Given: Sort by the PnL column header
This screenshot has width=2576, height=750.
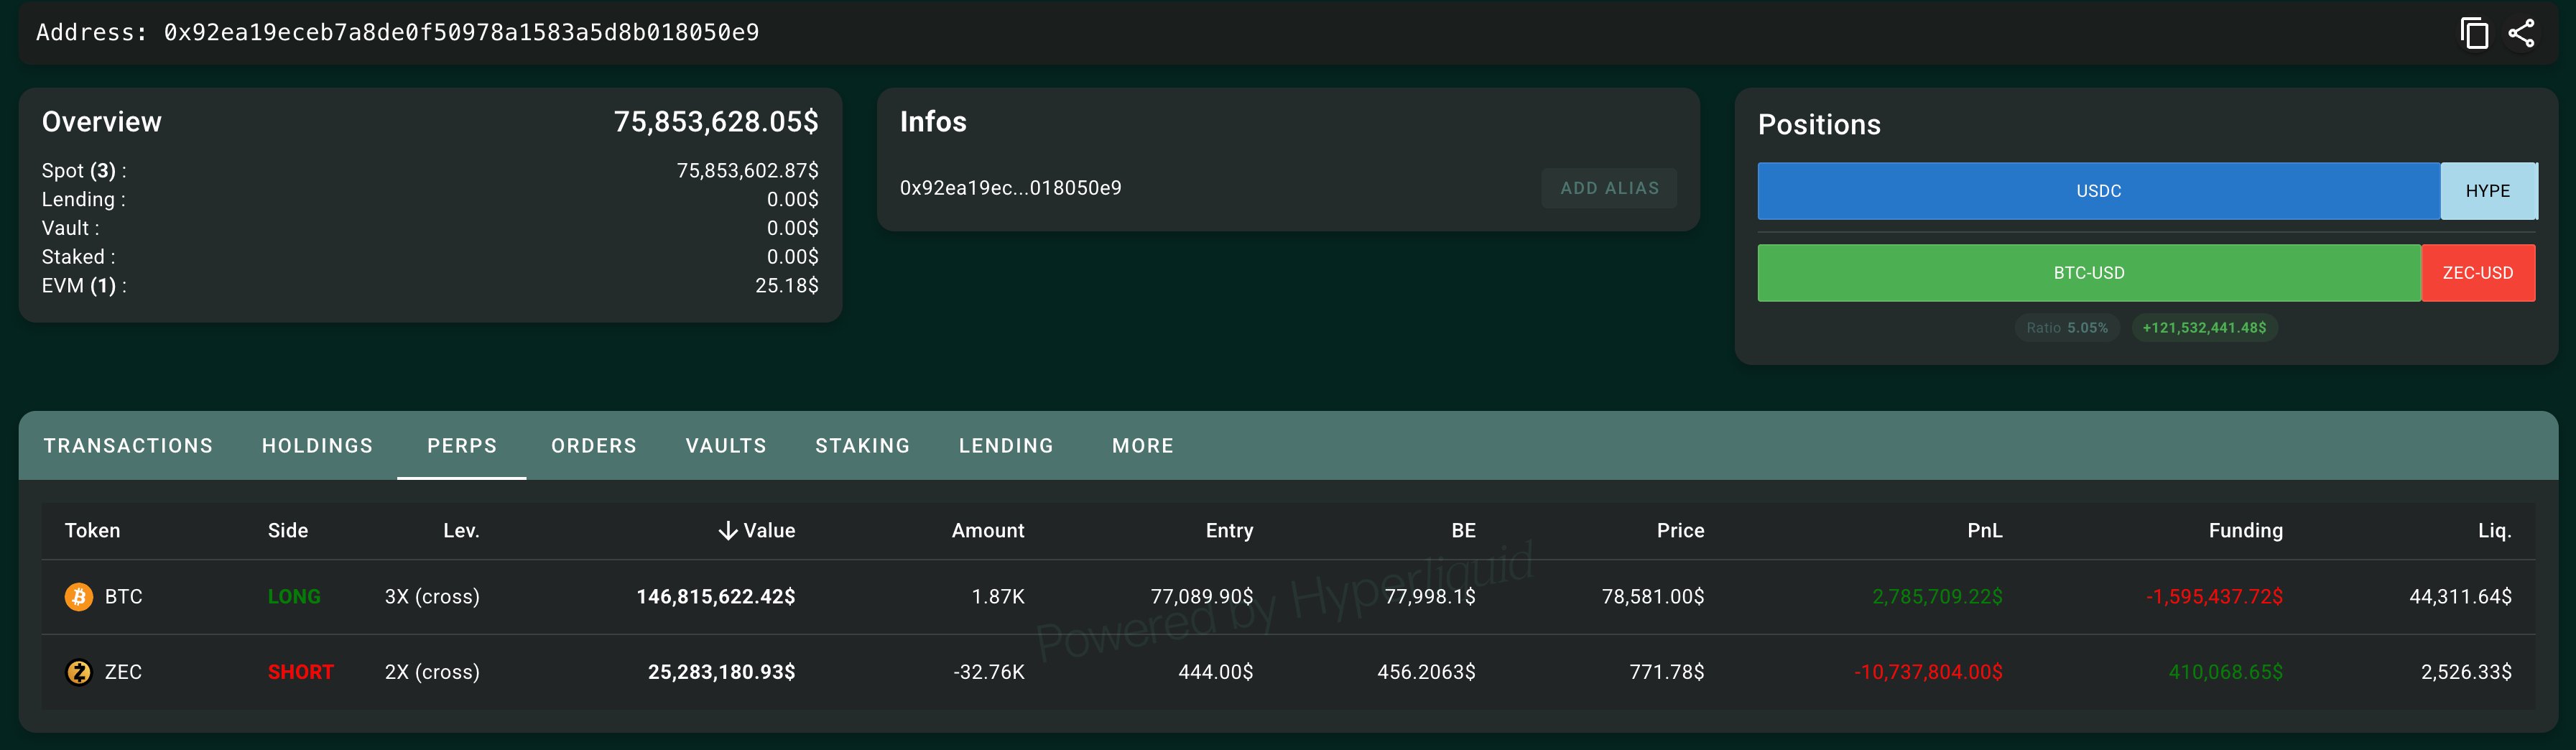Looking at the screenshot, I should coord(1984,530).
